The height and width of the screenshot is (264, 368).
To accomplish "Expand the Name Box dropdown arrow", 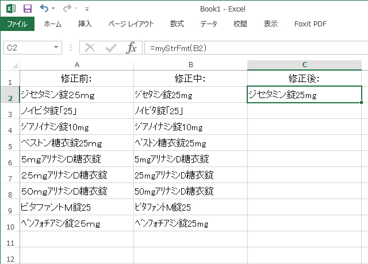I will pos(56,48).
